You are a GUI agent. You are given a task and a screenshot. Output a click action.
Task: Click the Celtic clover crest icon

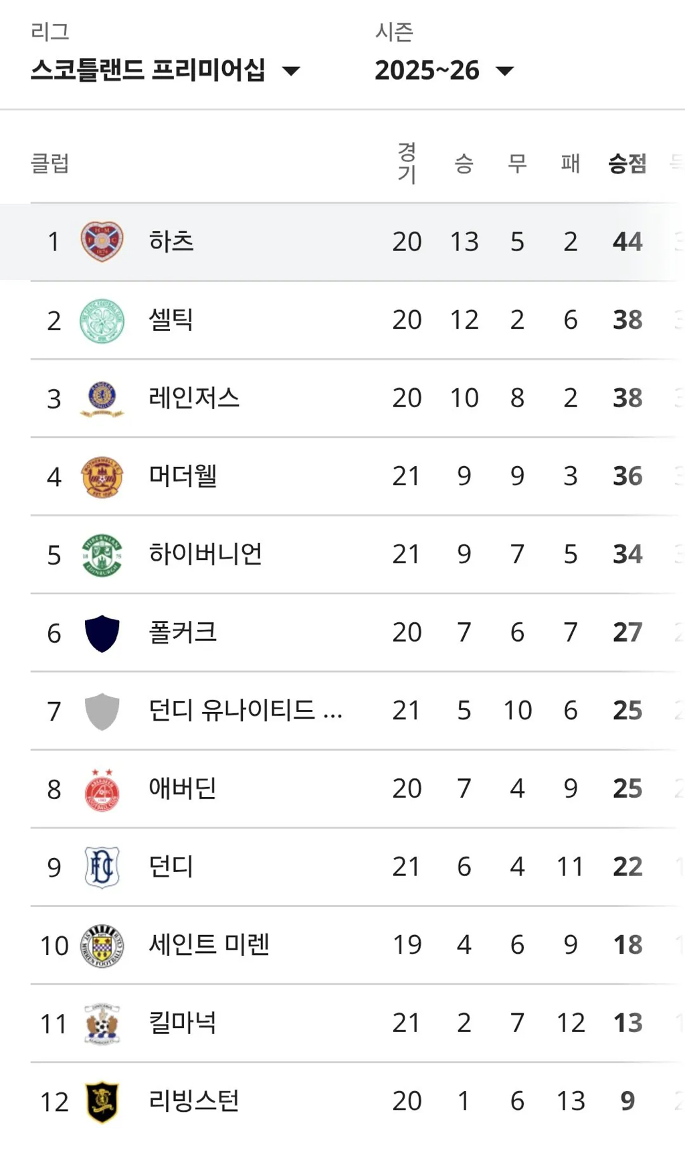pyautogui.click(x=102, y=320)
